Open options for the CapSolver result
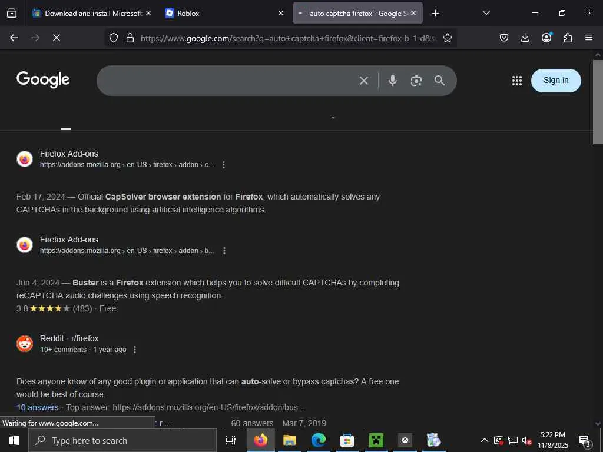 pos(223,165)
